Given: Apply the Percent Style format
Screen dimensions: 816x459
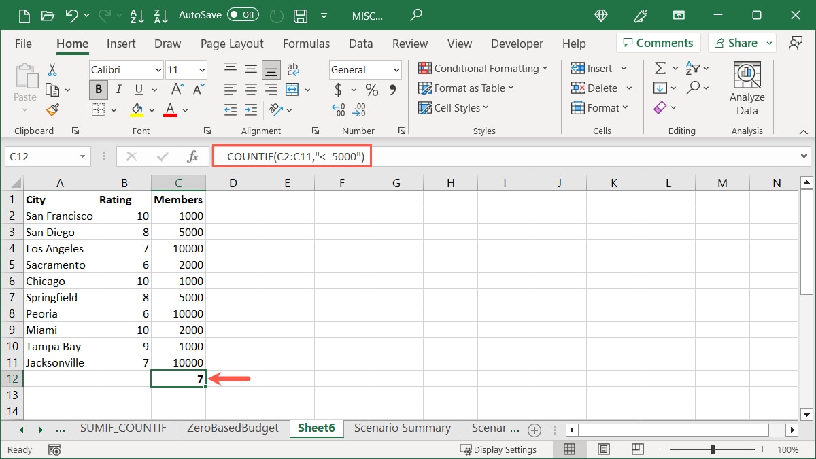Looking at the screenshot, I should [x=371, y=88].
